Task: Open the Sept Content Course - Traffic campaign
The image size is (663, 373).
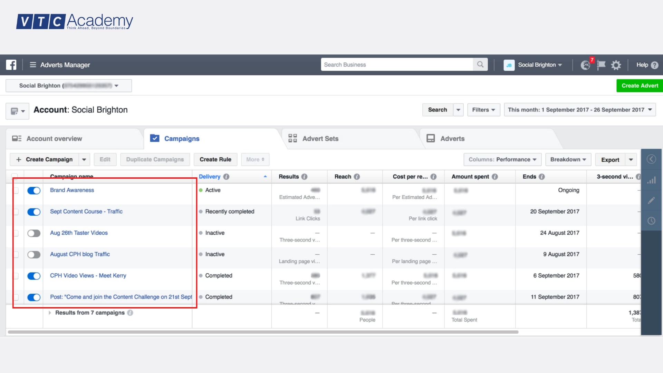Action: (86, 212)
